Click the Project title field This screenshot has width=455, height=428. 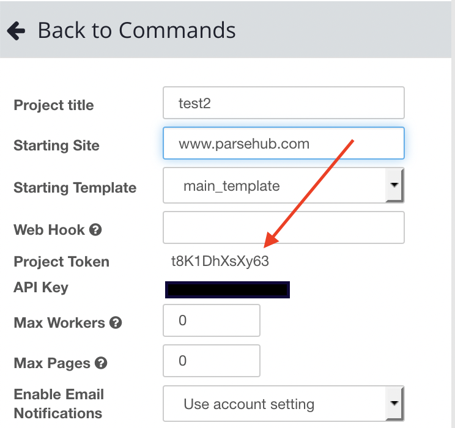(x=284, y=103)
